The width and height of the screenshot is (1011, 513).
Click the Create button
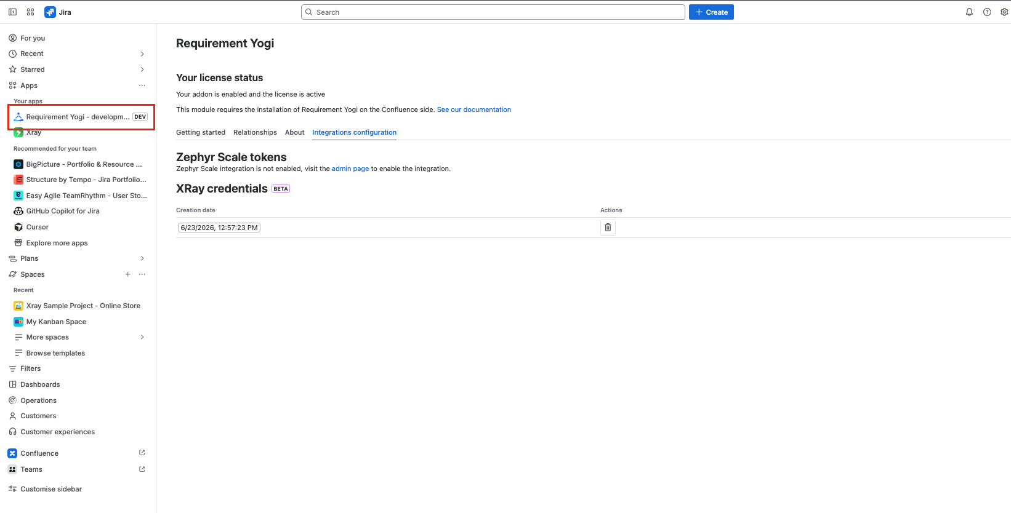tap(711, 12)
